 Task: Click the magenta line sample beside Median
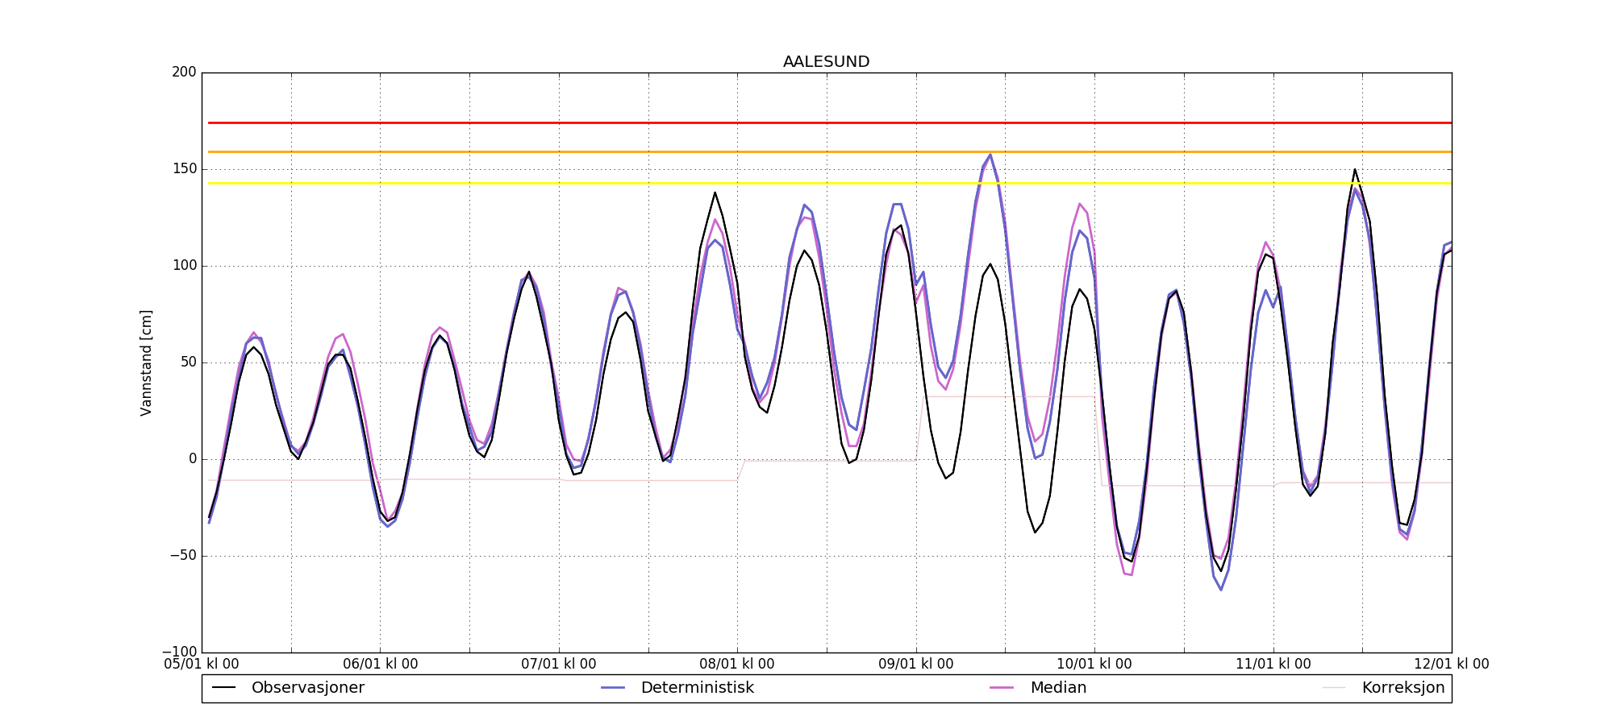point(1002,688)
